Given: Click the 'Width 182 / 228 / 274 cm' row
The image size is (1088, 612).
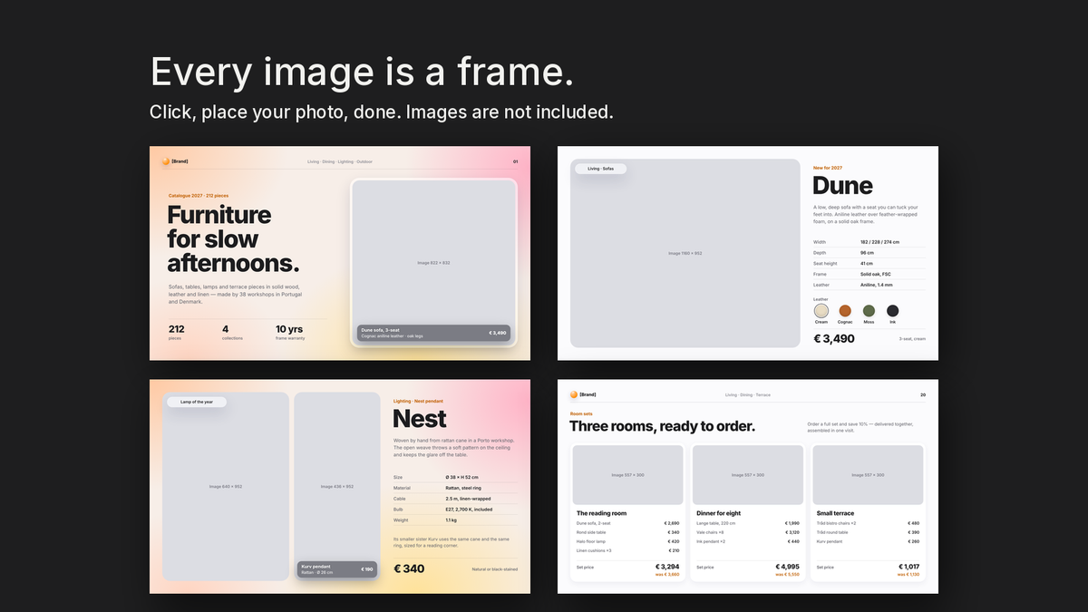Looking at the screenshot, I should [x=869, y=242].
